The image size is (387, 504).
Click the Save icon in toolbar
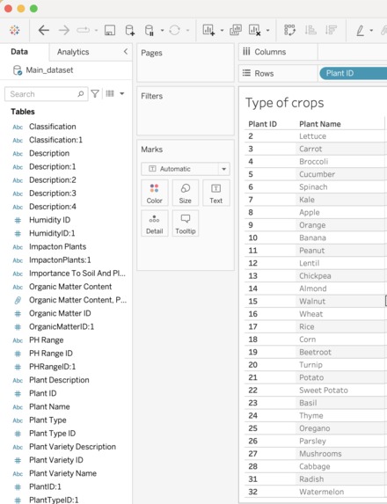pyautogui.click(x=110, y=31)
